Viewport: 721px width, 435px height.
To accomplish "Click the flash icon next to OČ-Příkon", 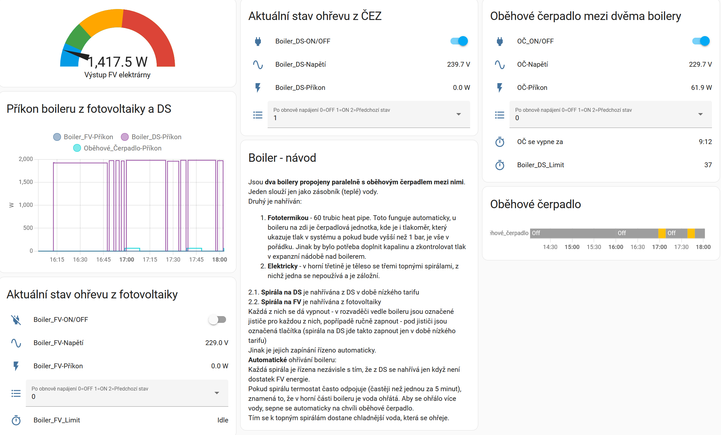I will [x=499, y=88].
